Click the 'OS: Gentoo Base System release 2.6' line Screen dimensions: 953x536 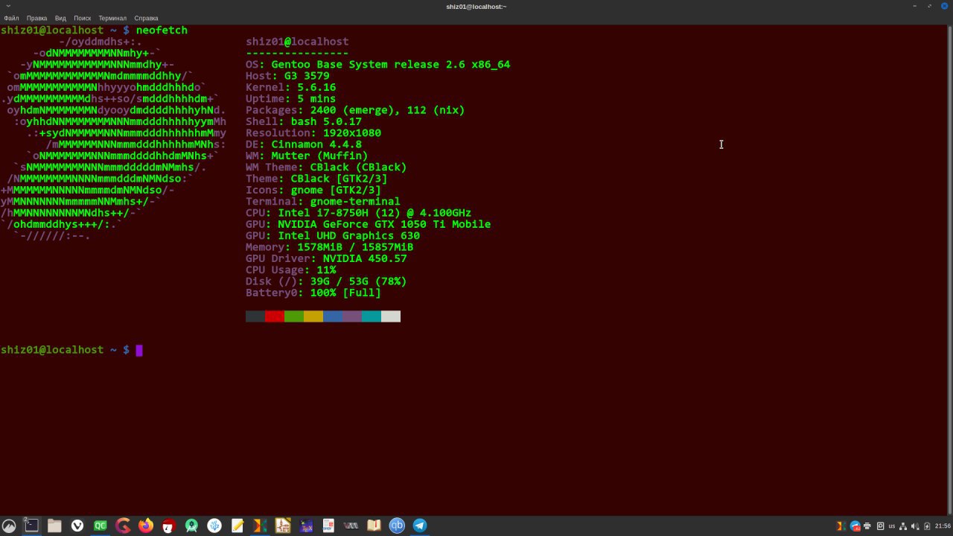pos(378,65)
